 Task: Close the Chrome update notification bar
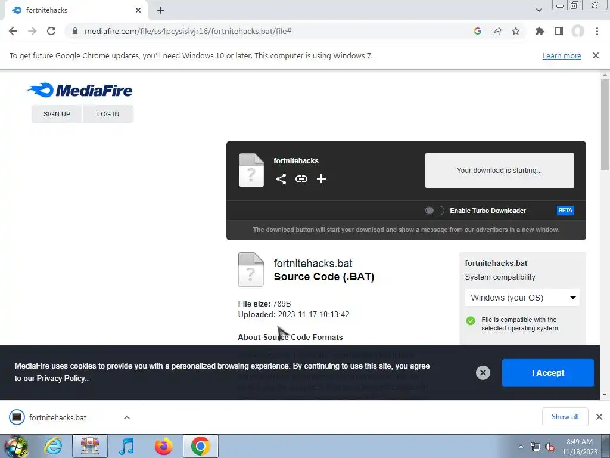[596, 55]
